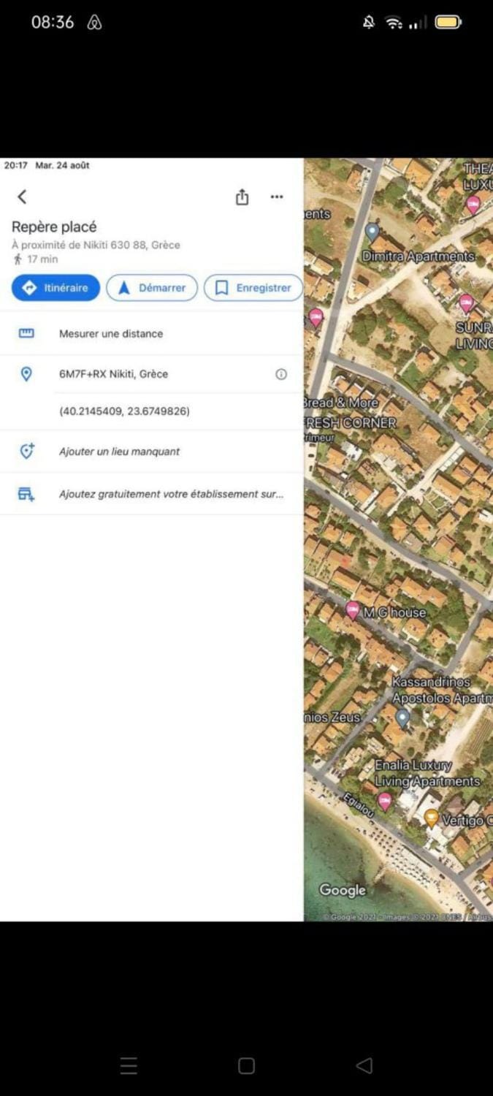This screenshot has width=493, height=1096.
Task: Select Ajouter un lieu manquant
Action: 119,452
